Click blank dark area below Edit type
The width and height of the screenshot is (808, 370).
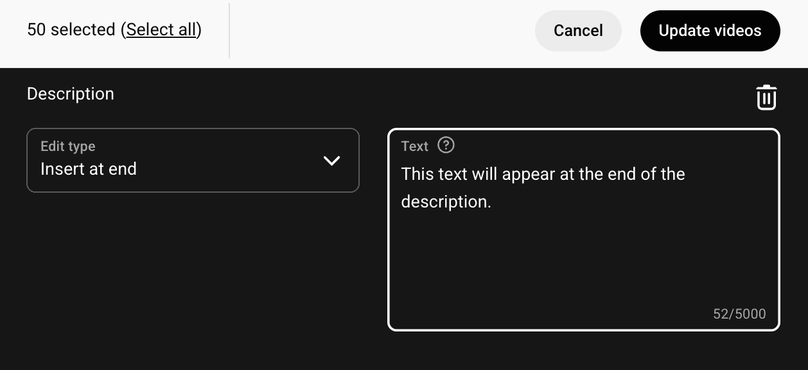[193, 270]
